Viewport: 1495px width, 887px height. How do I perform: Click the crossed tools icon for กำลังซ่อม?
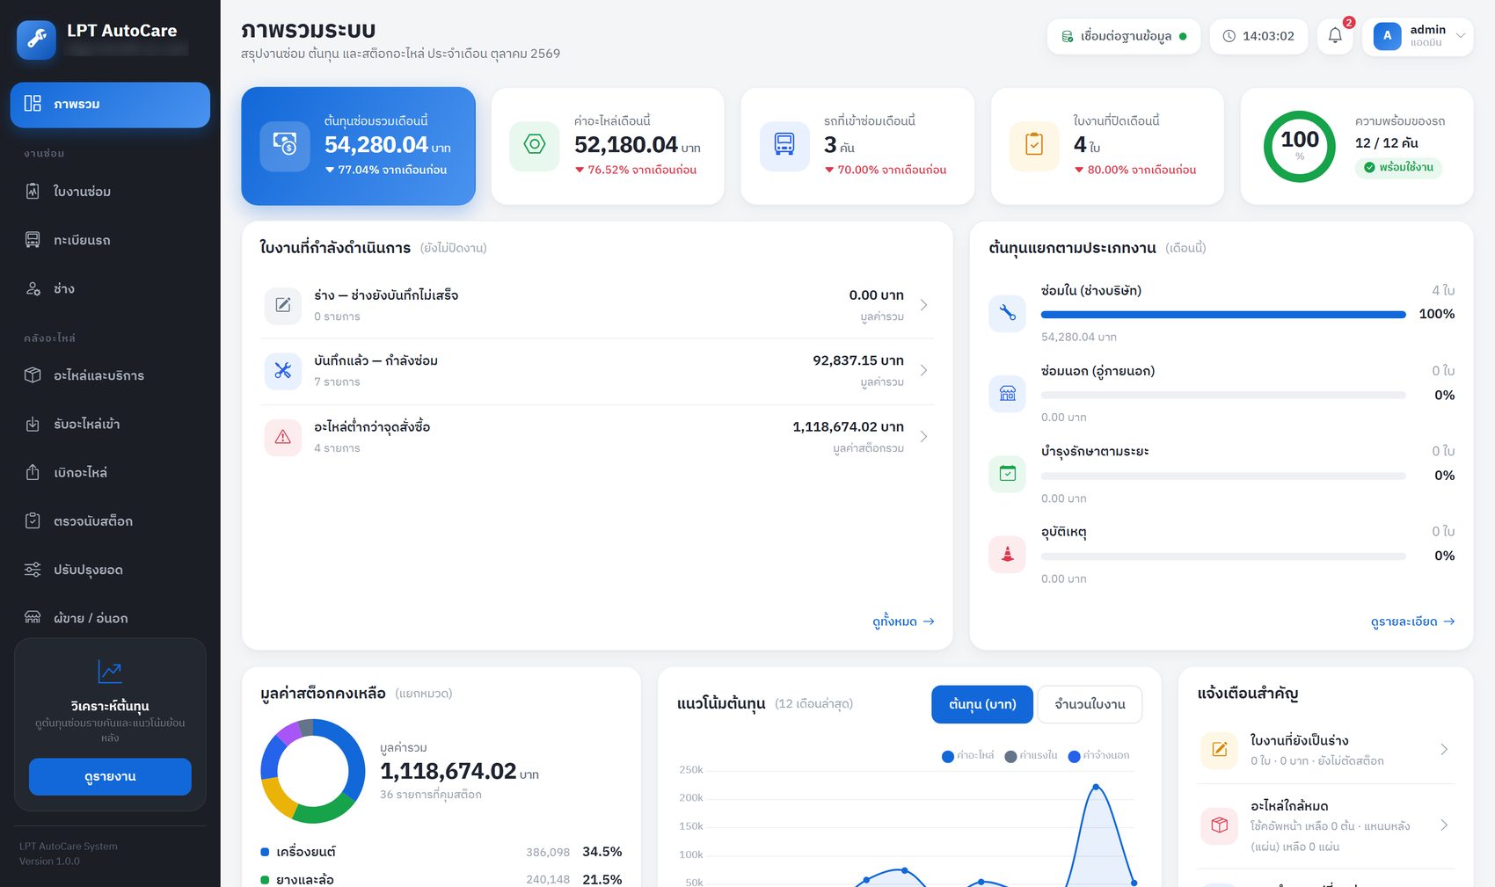283,370
